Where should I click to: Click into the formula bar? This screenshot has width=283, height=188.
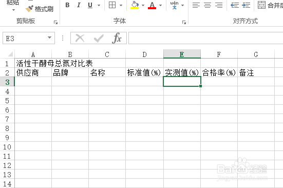206,38
